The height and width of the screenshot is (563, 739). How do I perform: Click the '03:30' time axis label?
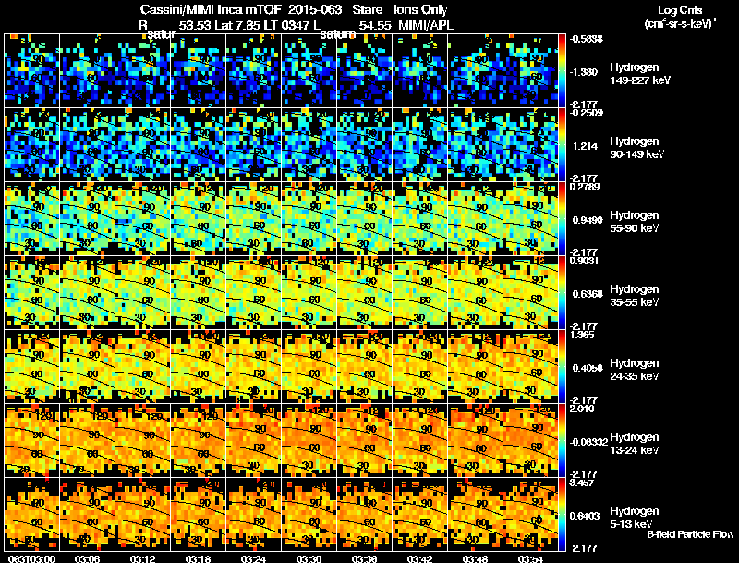309,559
